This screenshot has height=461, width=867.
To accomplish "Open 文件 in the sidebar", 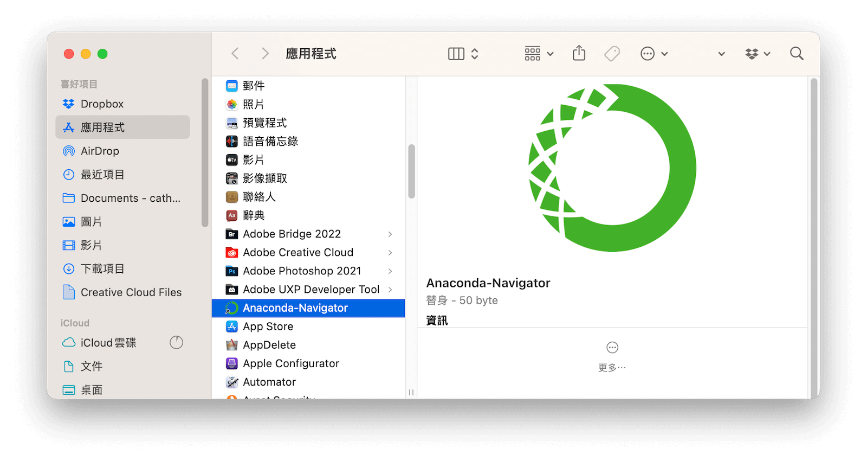I will pyautogui.click(x=122, y=366).
